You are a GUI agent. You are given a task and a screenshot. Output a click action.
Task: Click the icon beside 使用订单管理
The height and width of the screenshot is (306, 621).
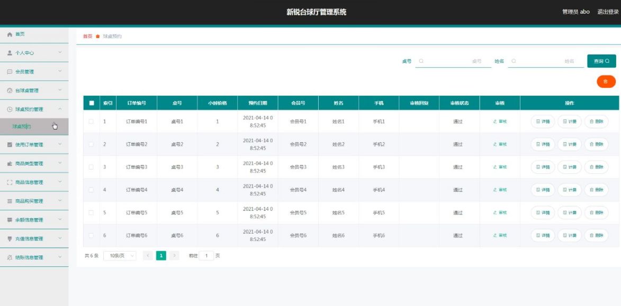(x=10, y=145)
